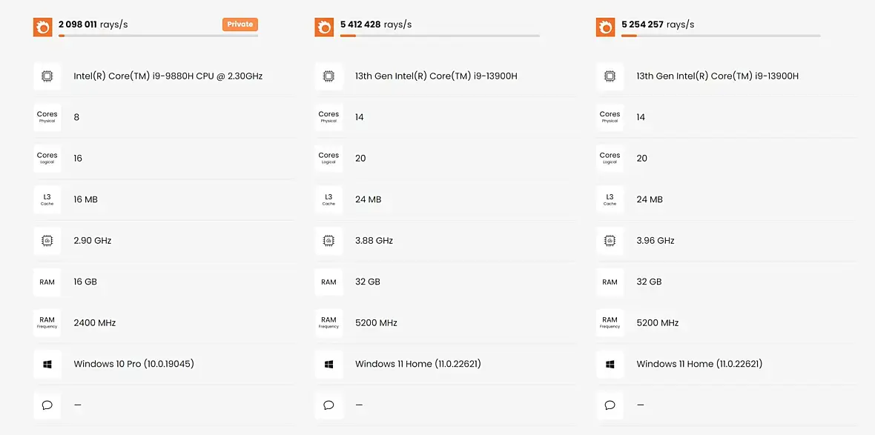Click the V-Ray logo beside 5 412 428 rays/s
875x435 pixels.
324,27
